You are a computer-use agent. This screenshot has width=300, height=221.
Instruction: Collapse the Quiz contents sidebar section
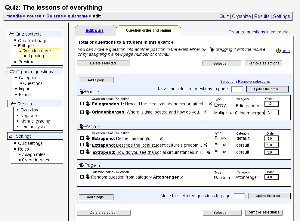click(x=11, y=34)
